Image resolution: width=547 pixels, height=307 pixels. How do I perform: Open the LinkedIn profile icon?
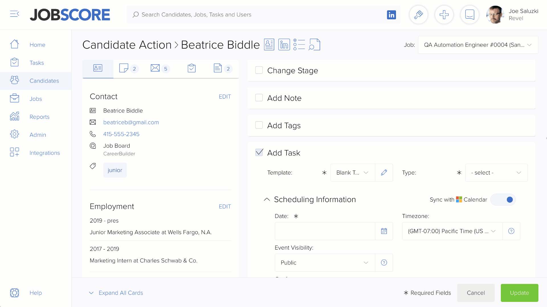[284, 45]
